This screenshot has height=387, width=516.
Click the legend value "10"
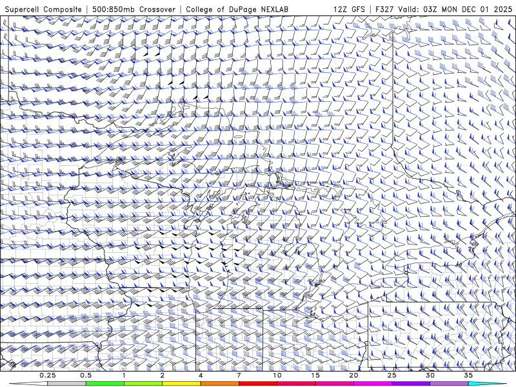(277, 375)
